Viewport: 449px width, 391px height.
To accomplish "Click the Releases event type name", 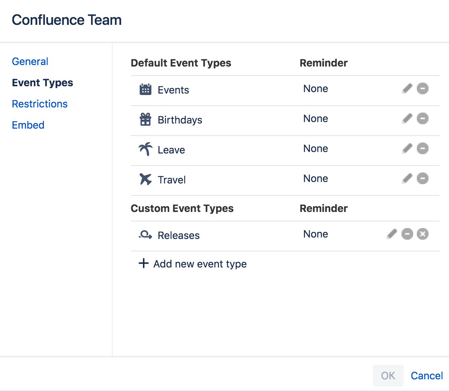I will tap(178, 235).
